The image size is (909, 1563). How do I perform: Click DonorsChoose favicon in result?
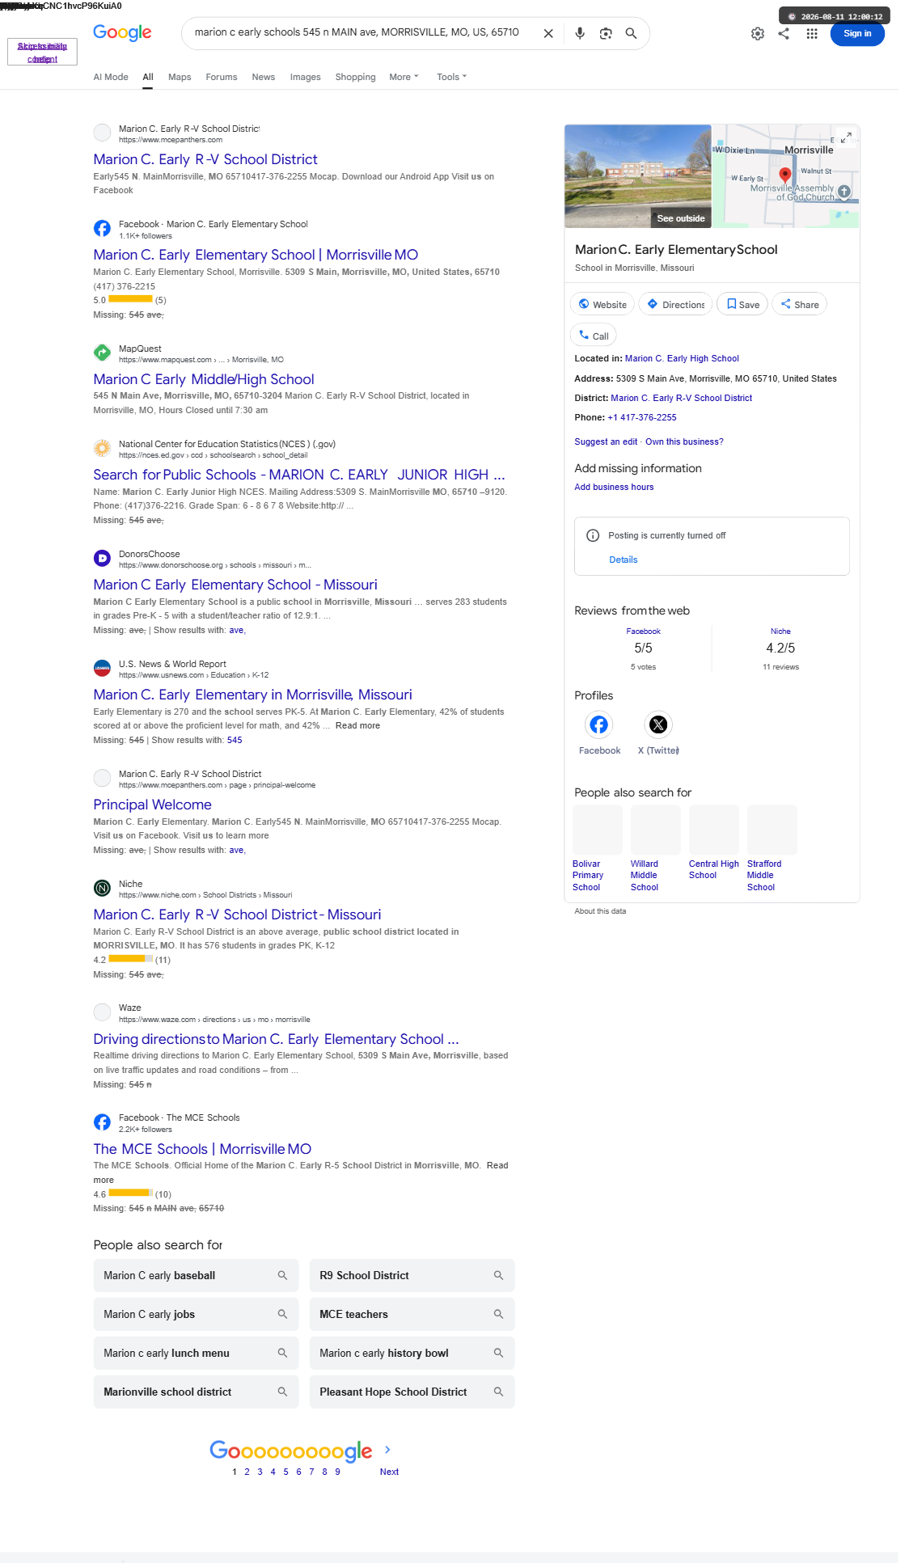[x=102, y=558]
